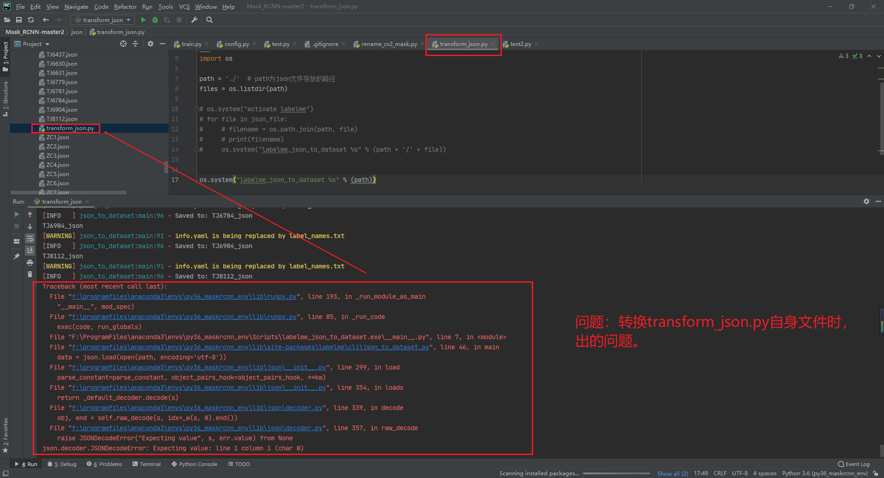Toggle the Structure side panel
Viewport: 884px width, 478px height.
(6, 98)
